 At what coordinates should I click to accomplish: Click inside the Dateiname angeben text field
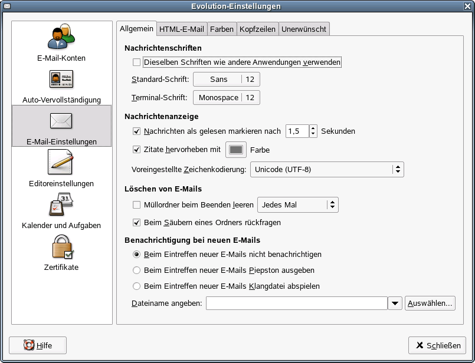295,302
